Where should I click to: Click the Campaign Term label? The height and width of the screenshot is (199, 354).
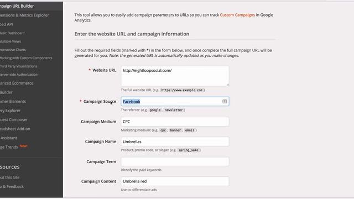tap(101, 161)
